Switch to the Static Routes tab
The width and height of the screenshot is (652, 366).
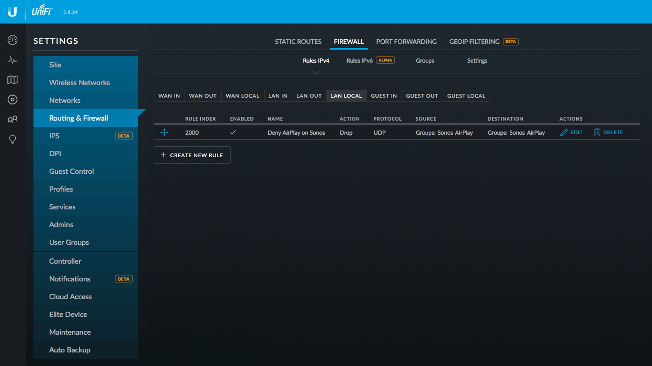(x=298, y=42)
